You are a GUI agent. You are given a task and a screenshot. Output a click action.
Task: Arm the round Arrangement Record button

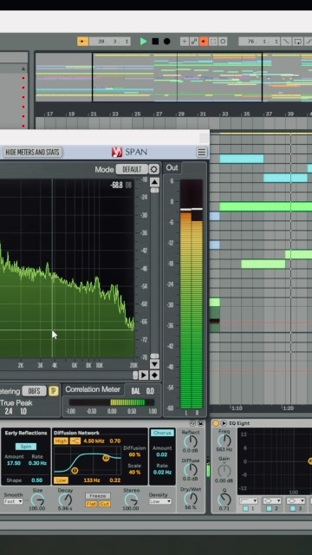pos(166,42)
